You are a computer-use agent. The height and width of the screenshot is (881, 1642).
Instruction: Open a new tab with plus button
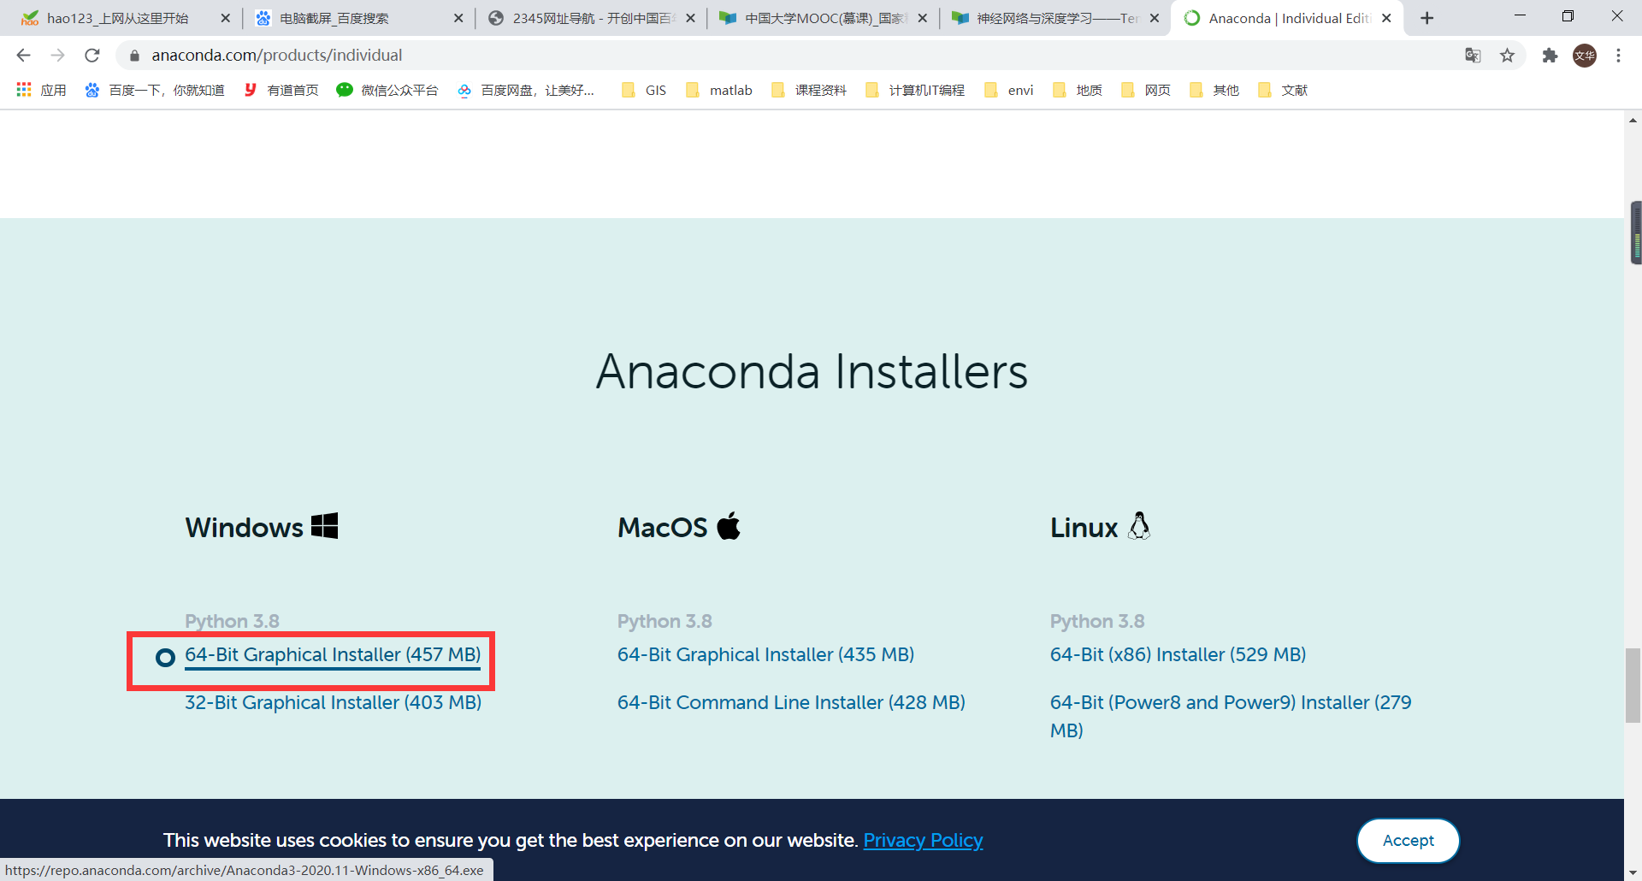(x=1426, y=18)
